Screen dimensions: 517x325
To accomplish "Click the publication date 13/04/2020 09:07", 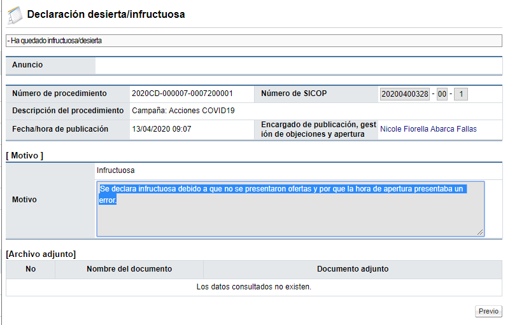I will [x=161, y=129].
